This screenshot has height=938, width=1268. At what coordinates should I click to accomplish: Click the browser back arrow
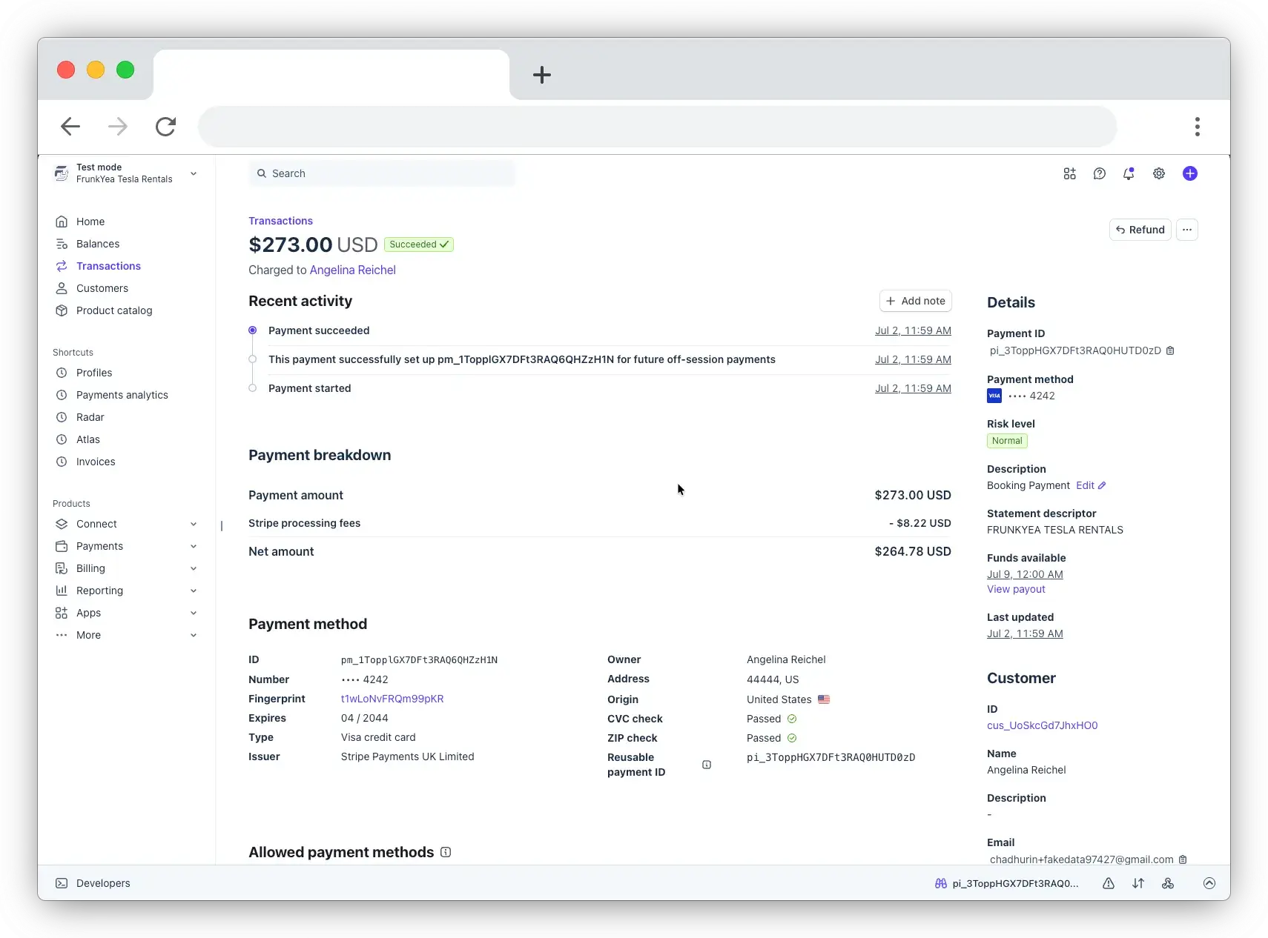pyautogui.click(x=70, y=127)
